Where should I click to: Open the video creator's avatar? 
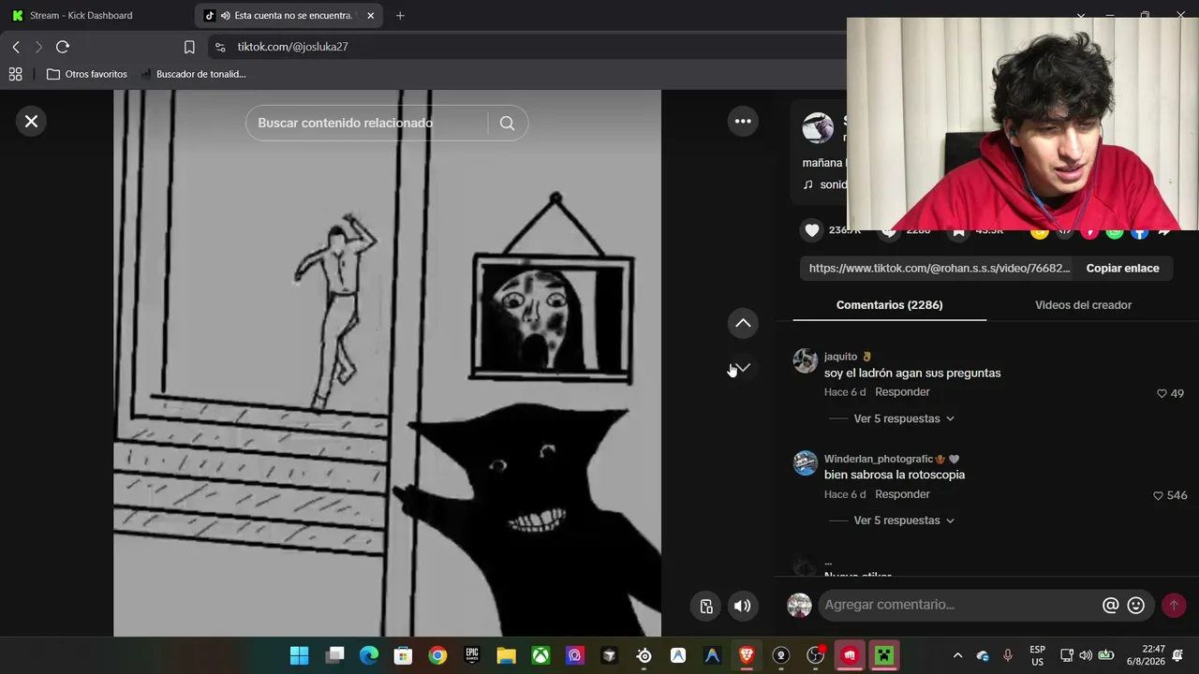(818, 128)
